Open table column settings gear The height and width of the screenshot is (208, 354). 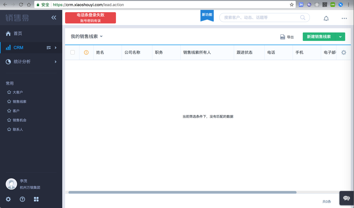tap(344, 52)
